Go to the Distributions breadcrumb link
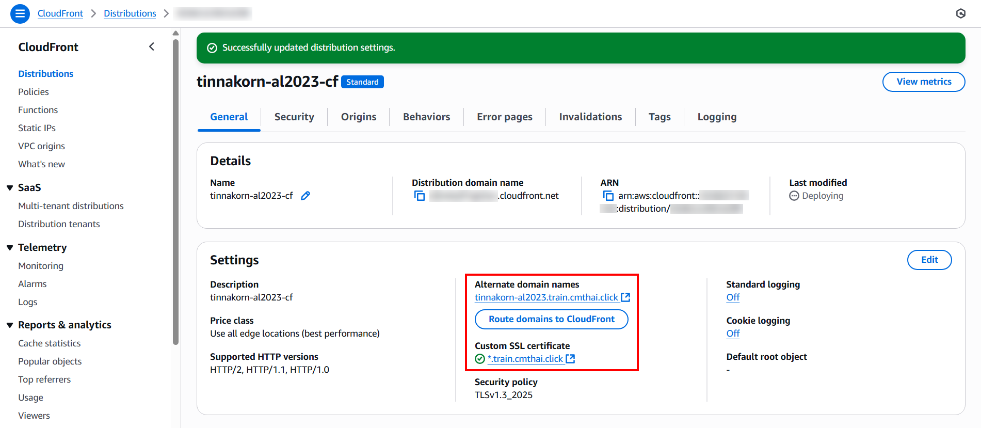Screen dimensions: 981x428 [x=130, y=13]
